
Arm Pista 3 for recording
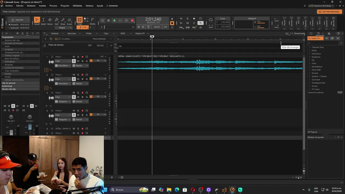tap(82, 93)
